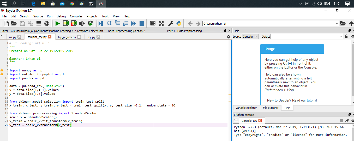Open the Editor browse tabs button

click(3, 37)
